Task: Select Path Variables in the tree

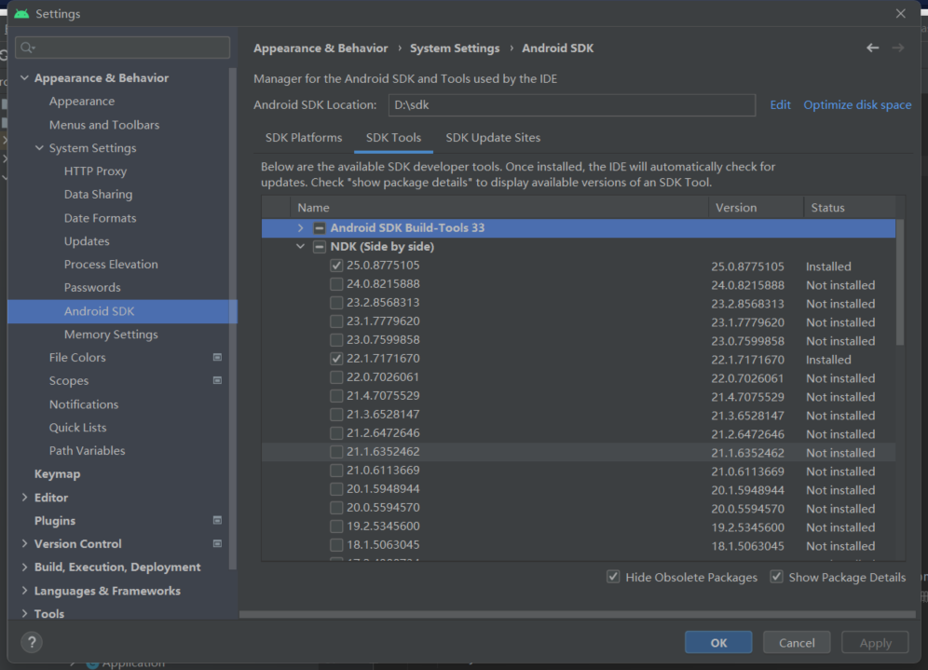Action: (87, 450)
